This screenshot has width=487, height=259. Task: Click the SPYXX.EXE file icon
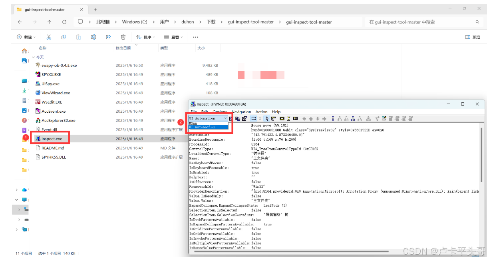click(38, 74)
